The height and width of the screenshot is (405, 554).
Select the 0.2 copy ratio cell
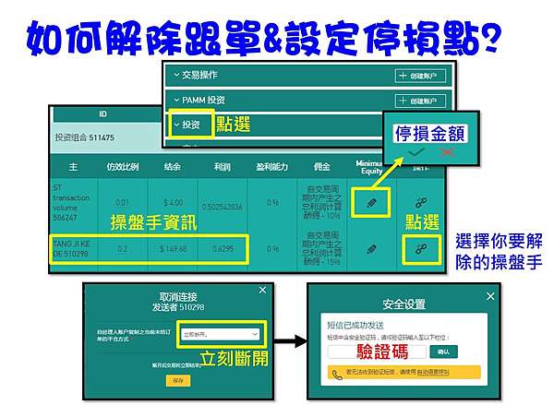pyautogui.click(x=123, y=249)
